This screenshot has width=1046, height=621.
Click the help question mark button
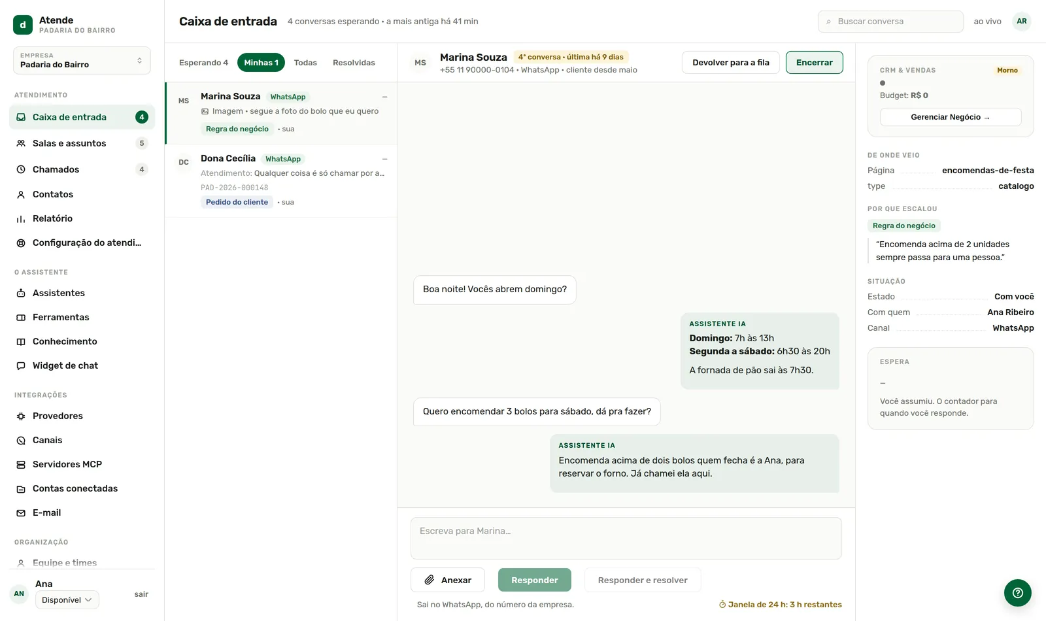1018,593
